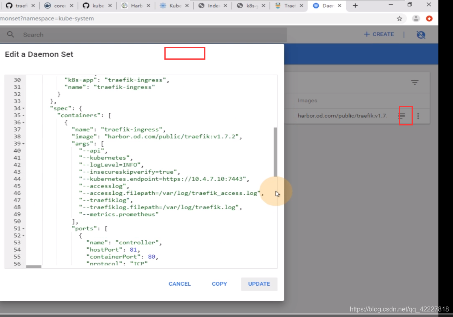The image size is (453, 317).
Task: Click the "--metrics.prometheus" argument
Action: tap(119, 214)
